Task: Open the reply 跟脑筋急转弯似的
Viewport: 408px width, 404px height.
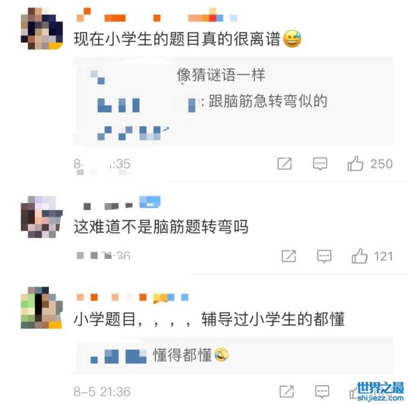Action: [x=268, y=101]
